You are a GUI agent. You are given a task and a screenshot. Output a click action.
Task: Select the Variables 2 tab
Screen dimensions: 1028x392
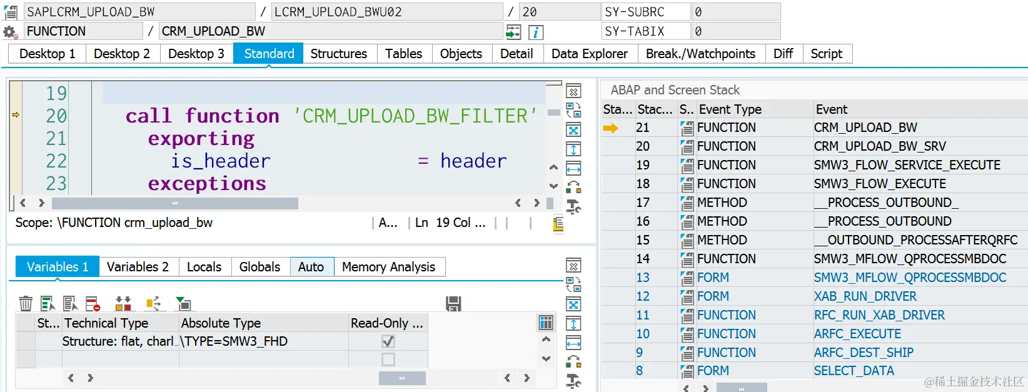[x=138, y=267]
